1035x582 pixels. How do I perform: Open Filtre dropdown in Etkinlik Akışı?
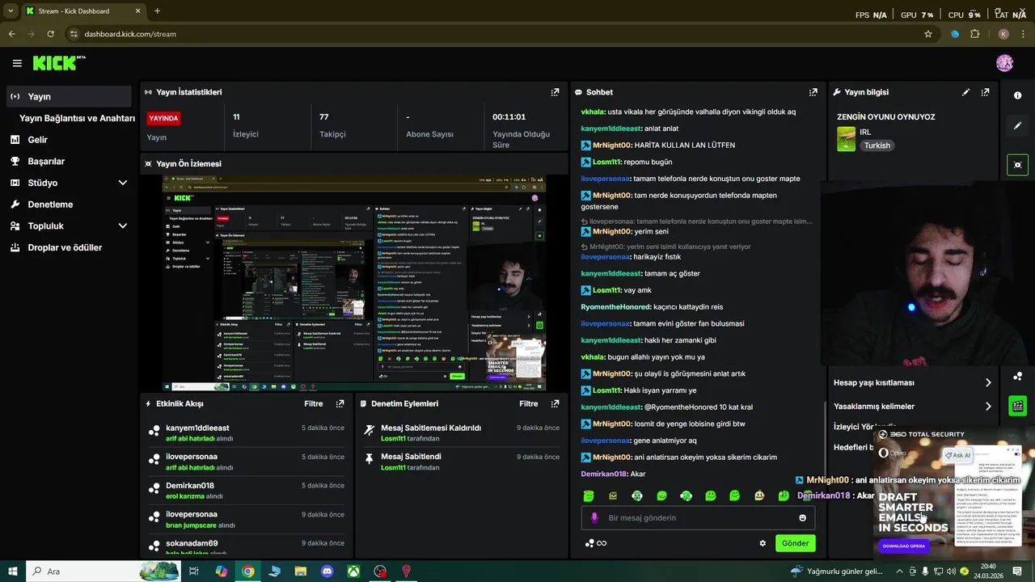[313, 403]
